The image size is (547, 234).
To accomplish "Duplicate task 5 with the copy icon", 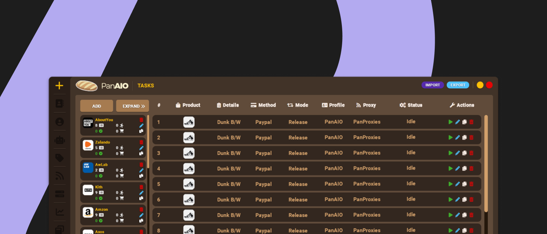I will [x=465, y=184].
